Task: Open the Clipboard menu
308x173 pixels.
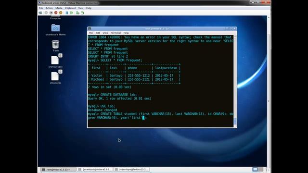Action: pos(70,8)
